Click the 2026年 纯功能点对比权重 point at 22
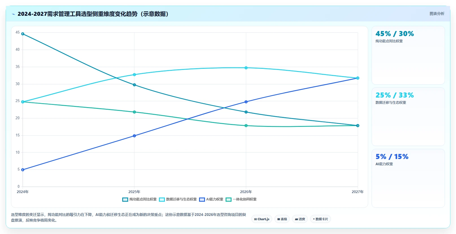The height and width of the screenshot is (234, 456). pos(246,112)
